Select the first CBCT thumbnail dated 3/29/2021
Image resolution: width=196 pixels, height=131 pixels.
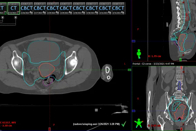point(53,8)
